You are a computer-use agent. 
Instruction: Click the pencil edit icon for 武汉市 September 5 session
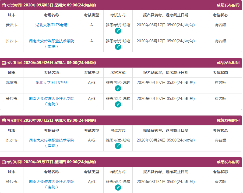(118, 30)
